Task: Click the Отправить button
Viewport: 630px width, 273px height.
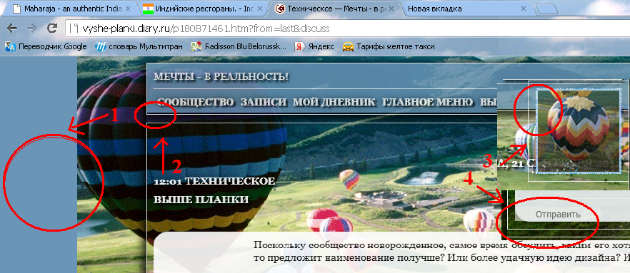Action: 558,215
